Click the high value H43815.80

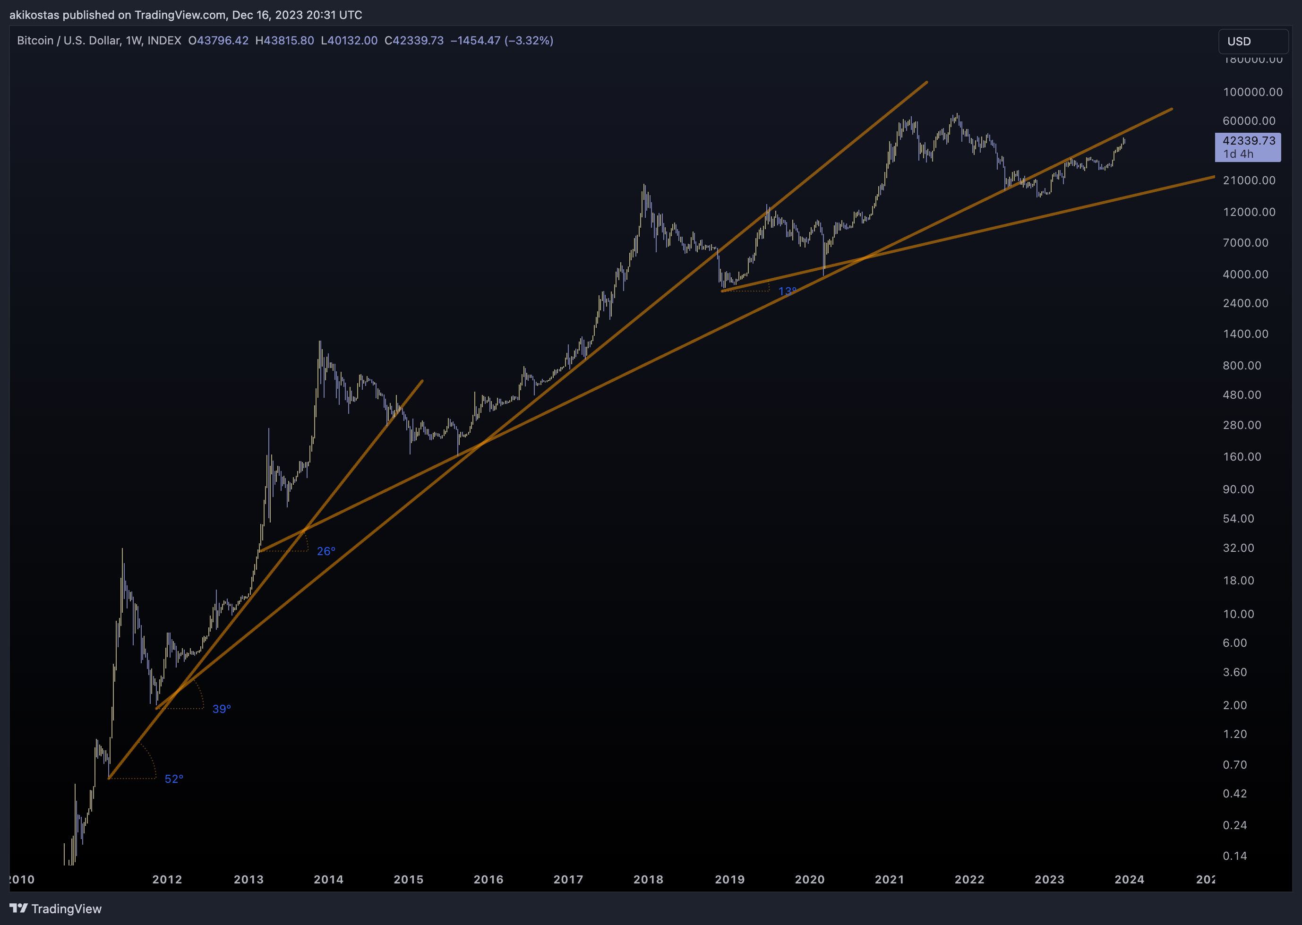pyautogui.click(x=284, y=41)
